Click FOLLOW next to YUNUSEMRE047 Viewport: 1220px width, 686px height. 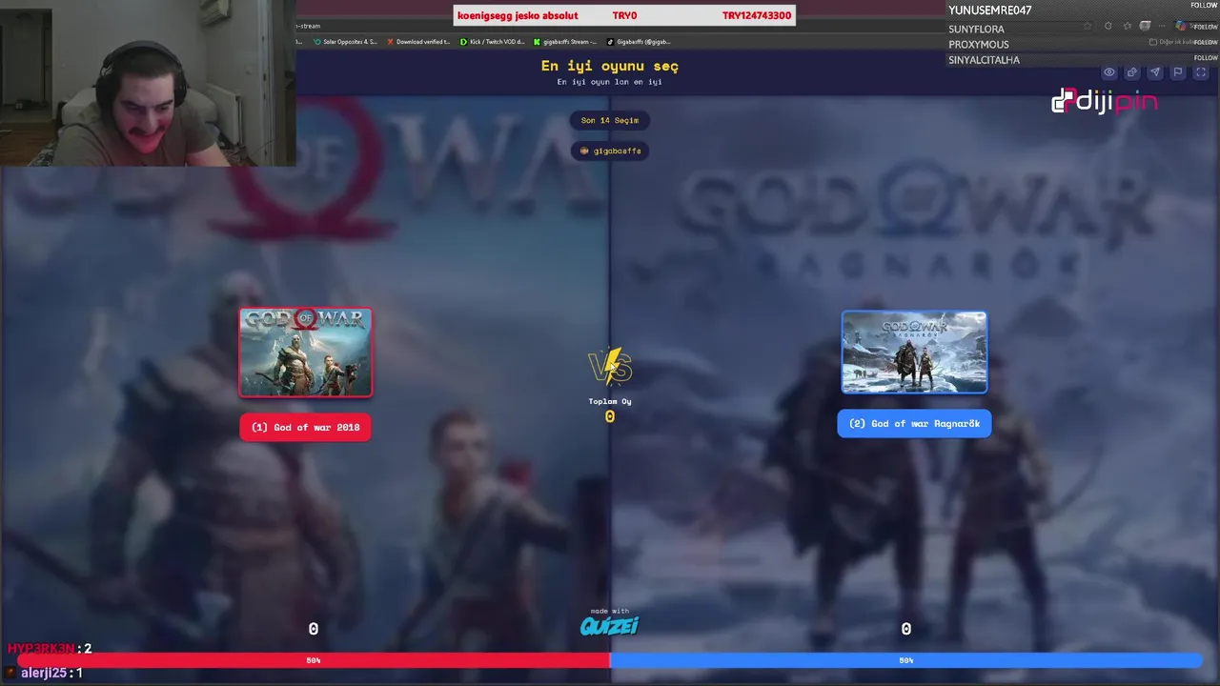click(1204, 6)
